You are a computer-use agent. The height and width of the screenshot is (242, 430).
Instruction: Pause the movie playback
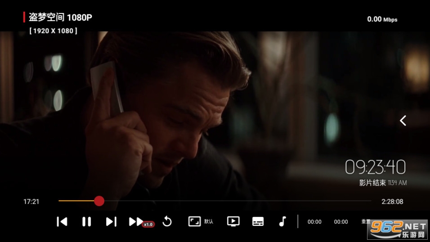coord(86,221)
